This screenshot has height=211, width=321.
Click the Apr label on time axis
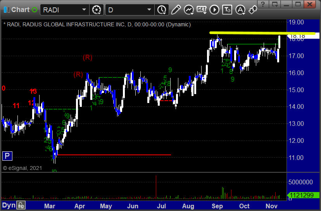point(79,206)
